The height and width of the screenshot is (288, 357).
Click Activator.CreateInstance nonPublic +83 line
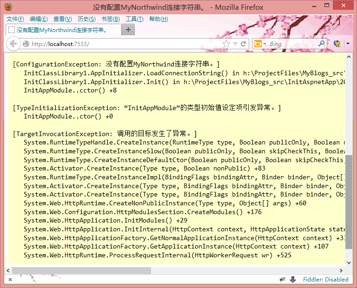(145, 168)
